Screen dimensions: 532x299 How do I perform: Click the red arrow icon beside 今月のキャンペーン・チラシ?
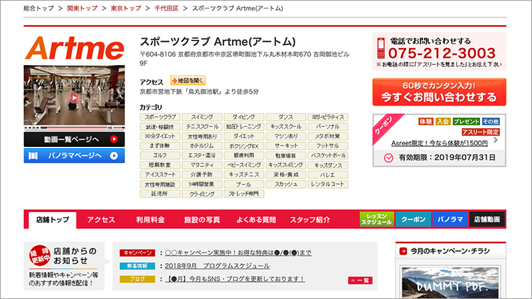tap(403, 251)
